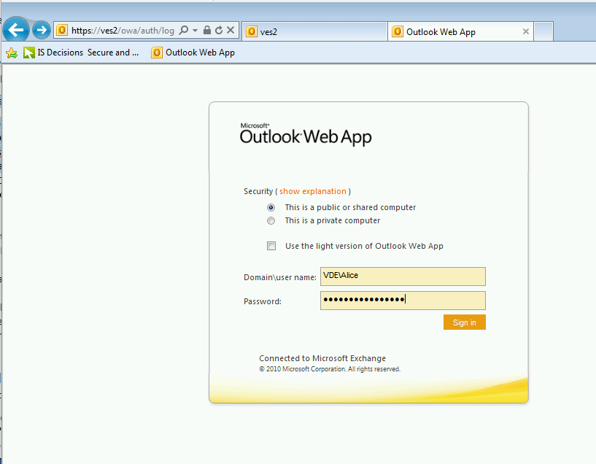The height and width of the screenshot is (464, 596).
Task: Open a new blank tab
Action: (x=543, y=31)
